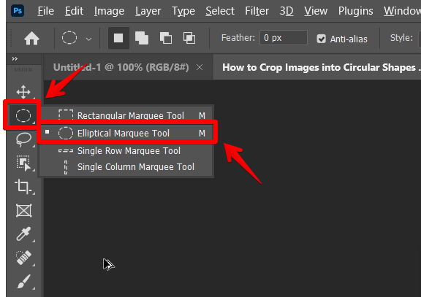Switch to the Untitled-1 document tab
This screenshot has width=421, height=297.
tap(121, 67)
